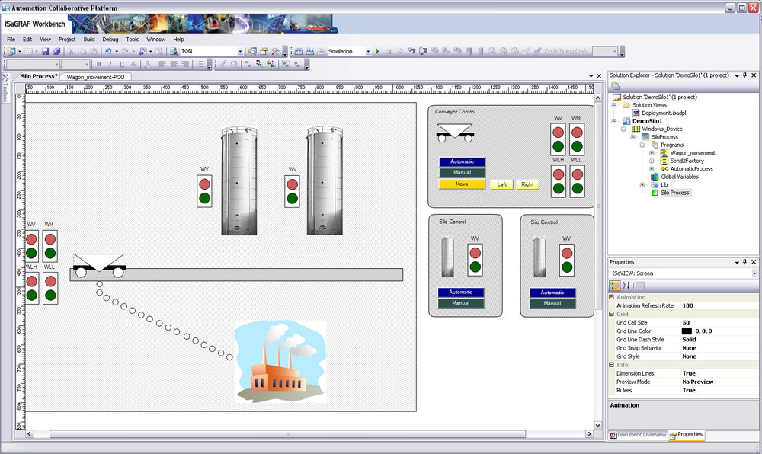Image resolution: width=762 pixels, height=454 pixels.
Task: Click the magnifier zoom icon on drawing toolbar
Action: pos(232,64)
